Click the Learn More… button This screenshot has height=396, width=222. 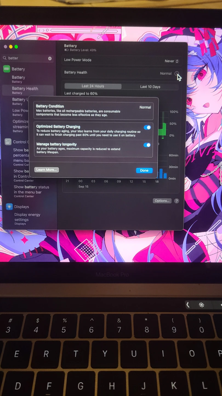pos(47,170)
